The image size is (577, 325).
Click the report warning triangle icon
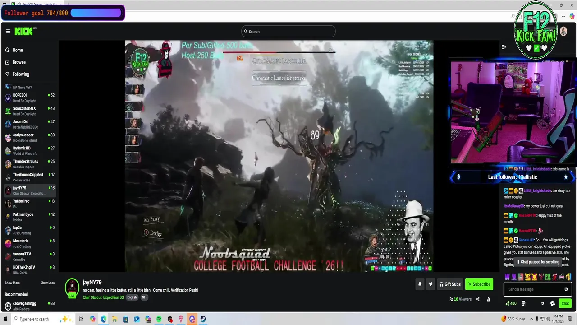pos(489,299)
